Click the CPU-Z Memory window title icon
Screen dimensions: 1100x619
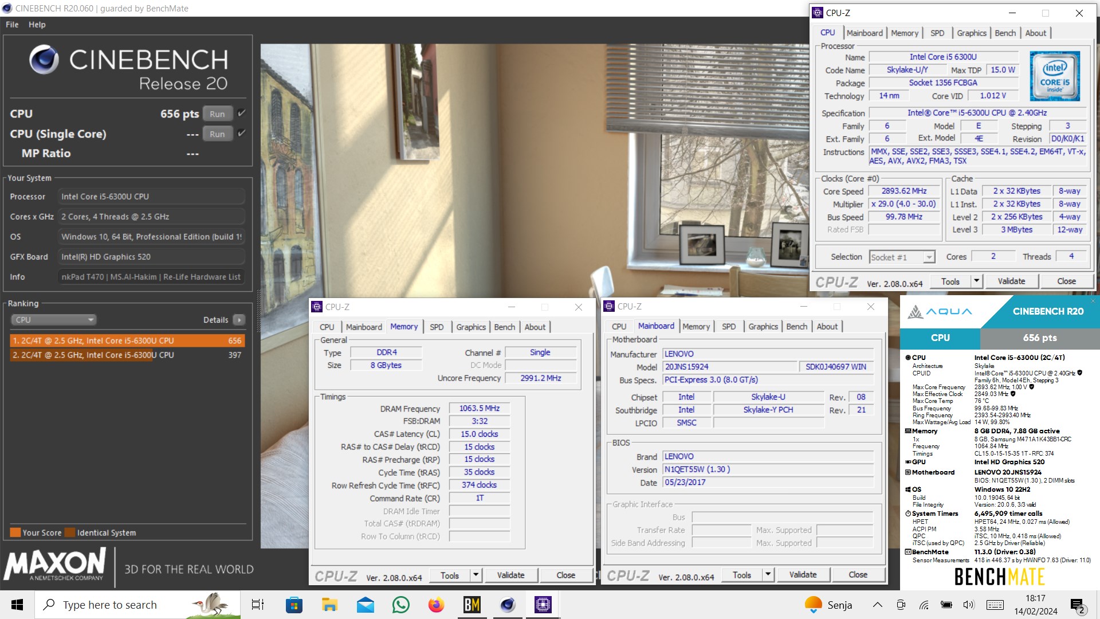317,307
